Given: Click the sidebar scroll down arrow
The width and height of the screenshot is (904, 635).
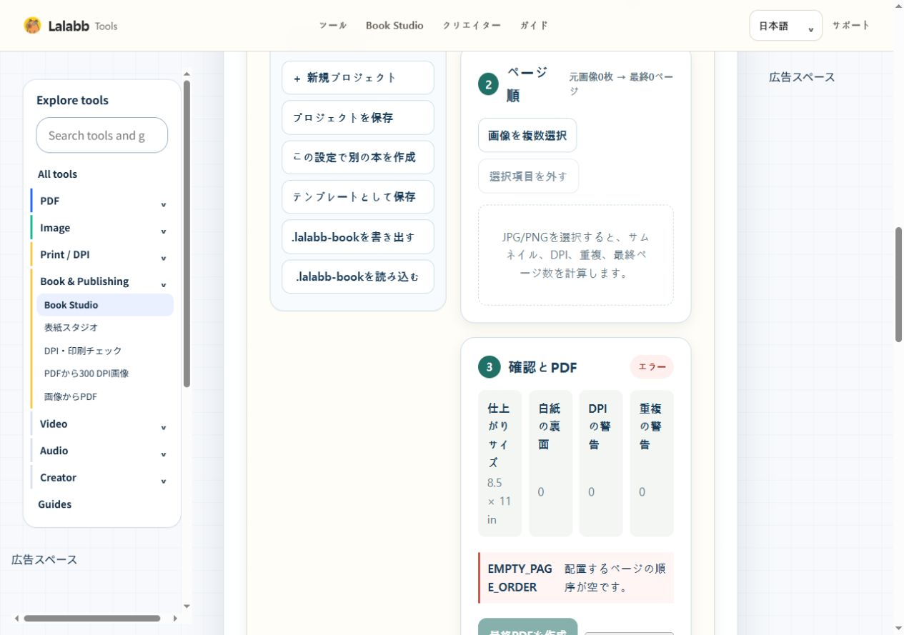Looking at the screenshot, I should (187, 606).
